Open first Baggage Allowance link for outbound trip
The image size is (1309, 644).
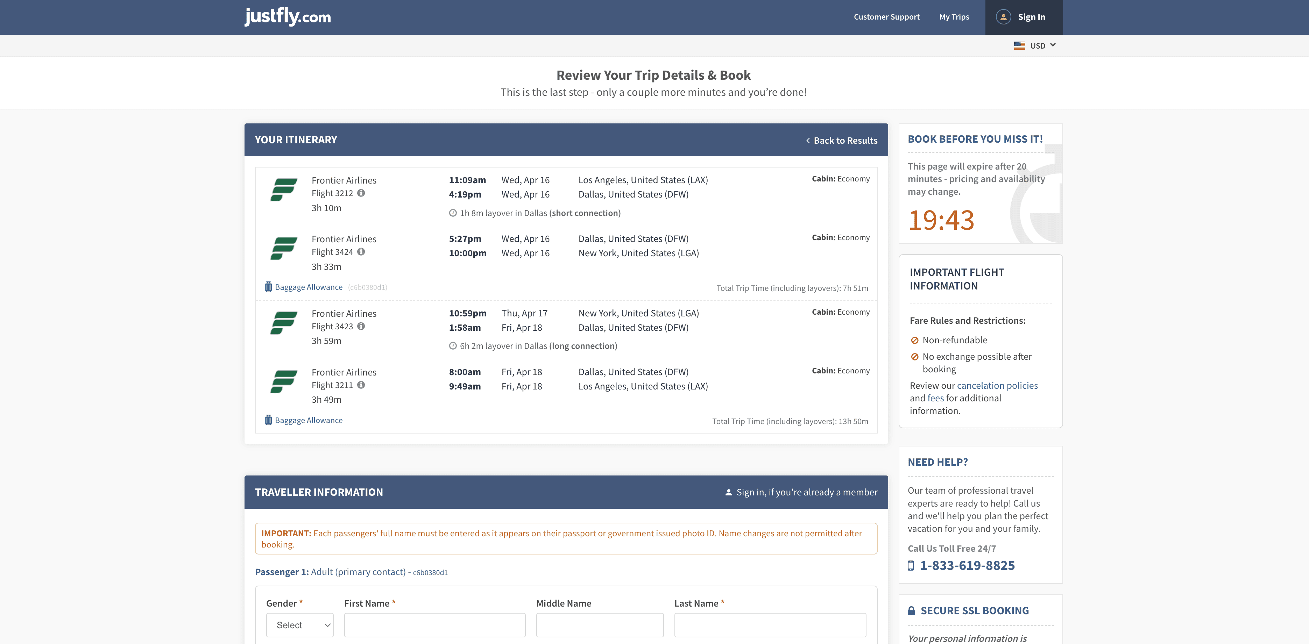[309, 287]
